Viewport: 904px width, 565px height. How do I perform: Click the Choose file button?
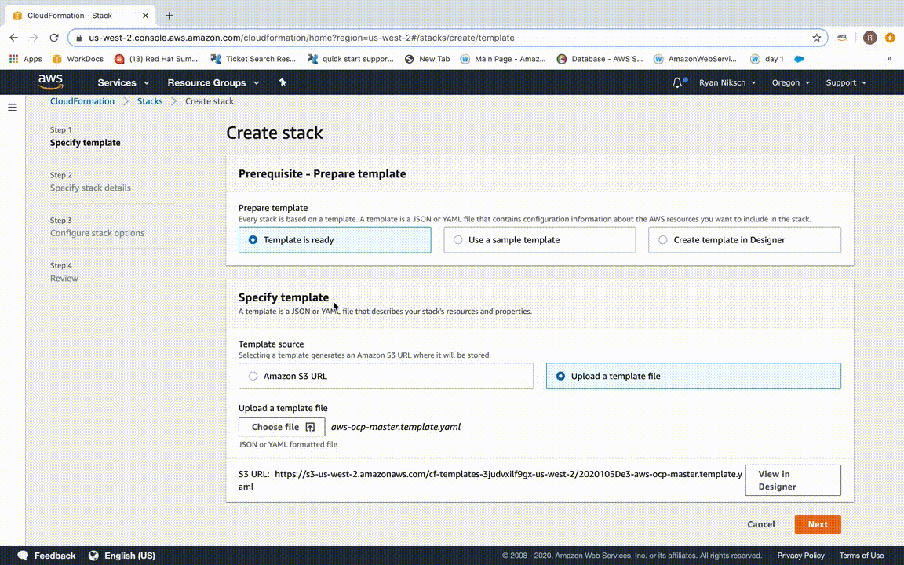tap(282, 427)
